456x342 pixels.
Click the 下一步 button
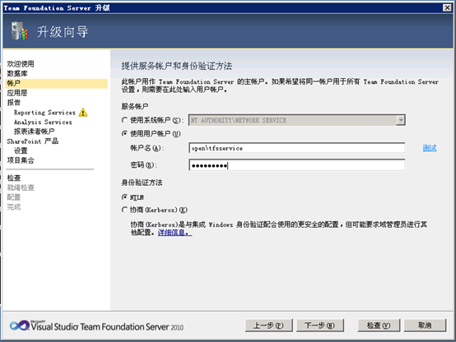coord(320,326)
